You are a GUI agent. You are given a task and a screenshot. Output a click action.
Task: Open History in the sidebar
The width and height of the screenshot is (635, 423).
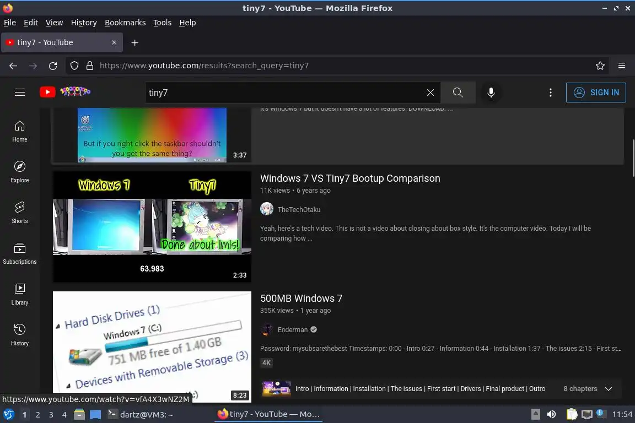click(x=20, y=335)
